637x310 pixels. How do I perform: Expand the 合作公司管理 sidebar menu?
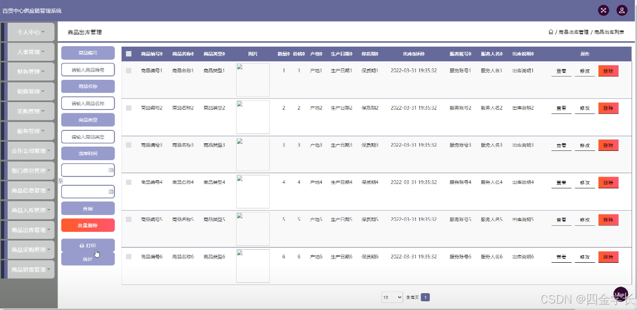point(31,151)
